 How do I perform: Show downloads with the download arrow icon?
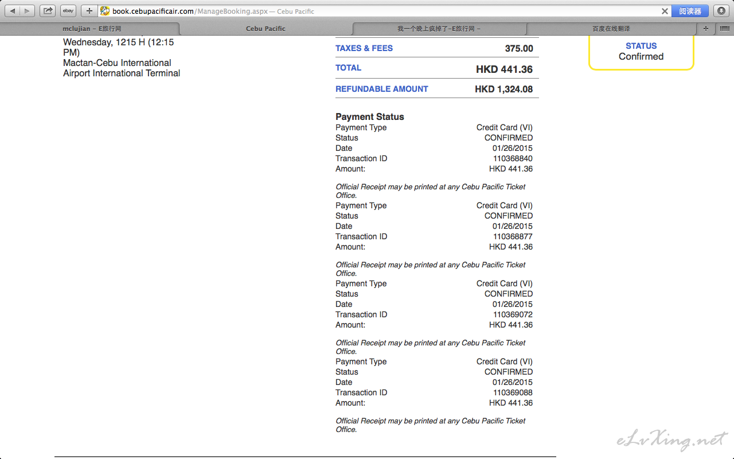(x=721, y=11)
